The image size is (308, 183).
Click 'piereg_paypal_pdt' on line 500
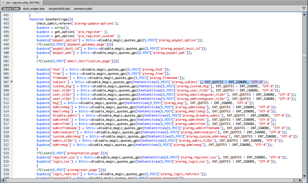(x=169, y=53)
